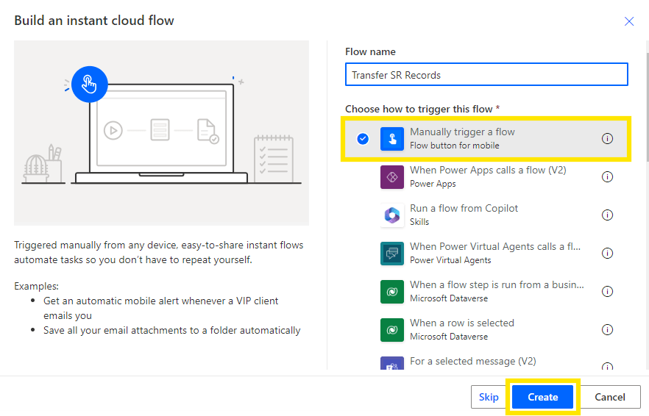This screenshot has height=416, width=649.
Task: Open info icon for Power Virtual Agents trigger
Action: pos(607,253)
